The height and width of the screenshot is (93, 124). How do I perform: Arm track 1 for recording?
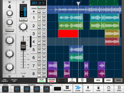[x=44, y=16]
